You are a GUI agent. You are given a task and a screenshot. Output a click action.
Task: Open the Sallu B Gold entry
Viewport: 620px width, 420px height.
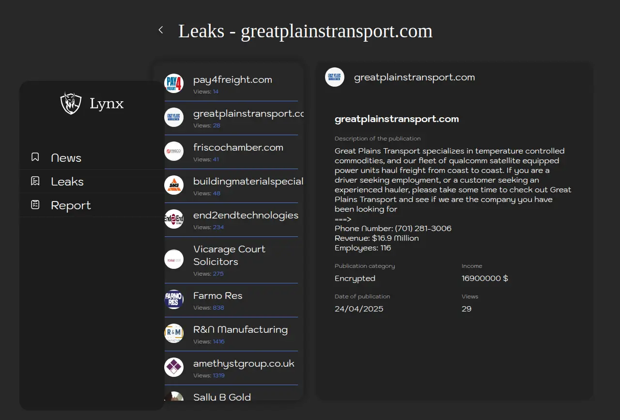tap(222, 397)
